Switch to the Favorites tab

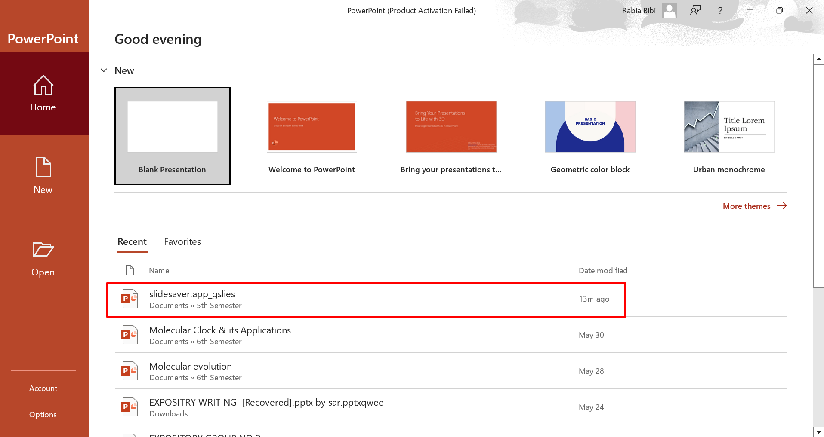coord(182,242)
